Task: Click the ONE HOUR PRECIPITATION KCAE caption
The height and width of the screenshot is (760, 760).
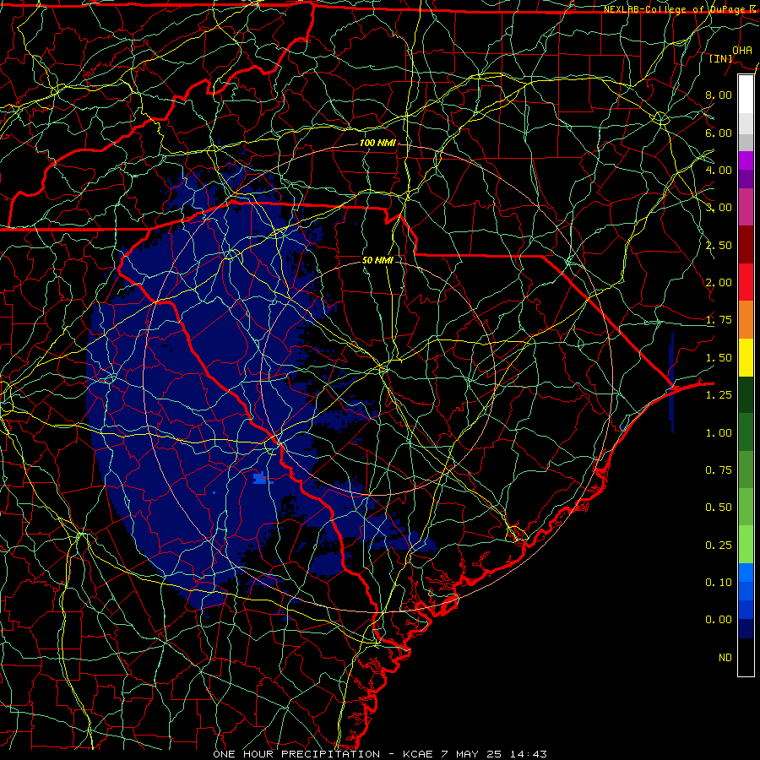Action: click(x=380, y=754)
